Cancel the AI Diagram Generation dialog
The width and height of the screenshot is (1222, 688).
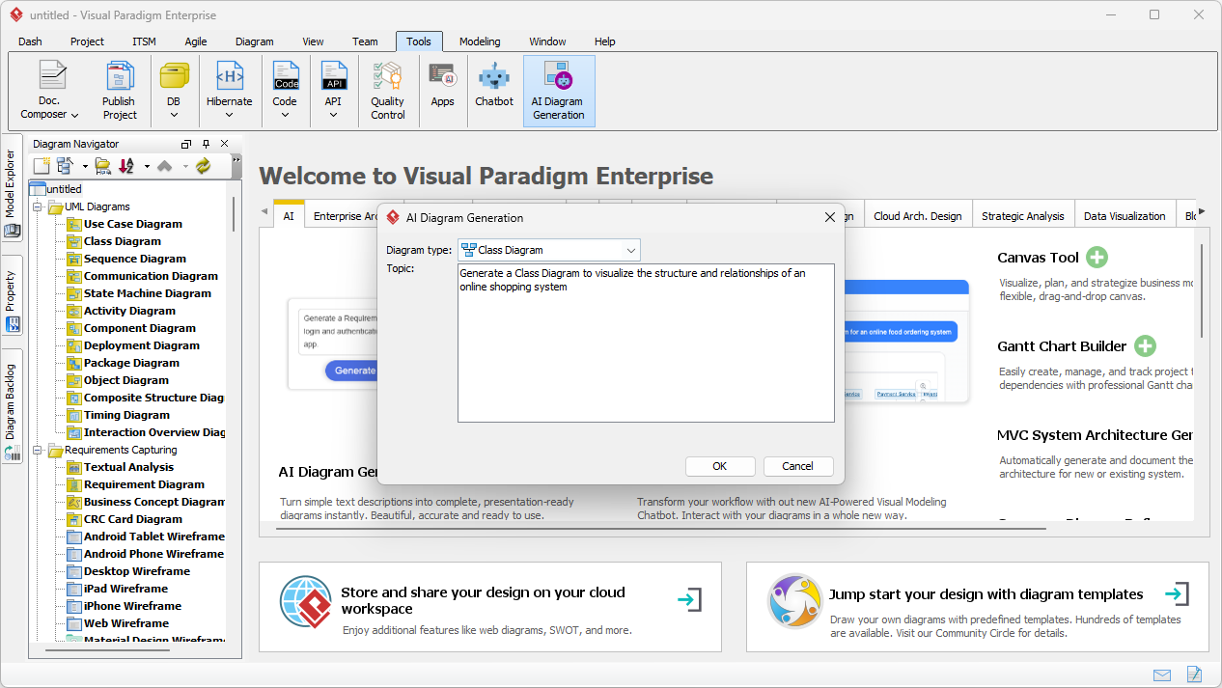point(798,466)
